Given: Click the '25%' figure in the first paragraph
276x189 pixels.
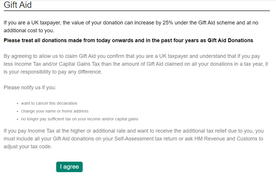Looking at the screenshot, I should pos(168,23).
